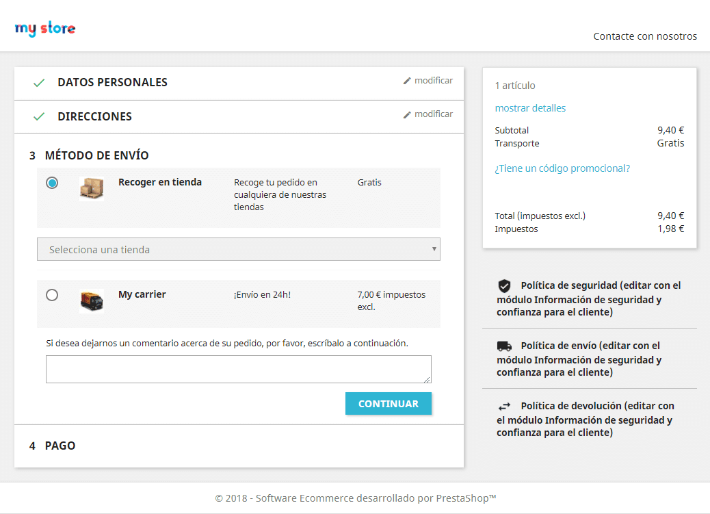Click the shipping policy truck icon
Image resolution: width=710 pixels, height=514 pixels.
[504, 346]
